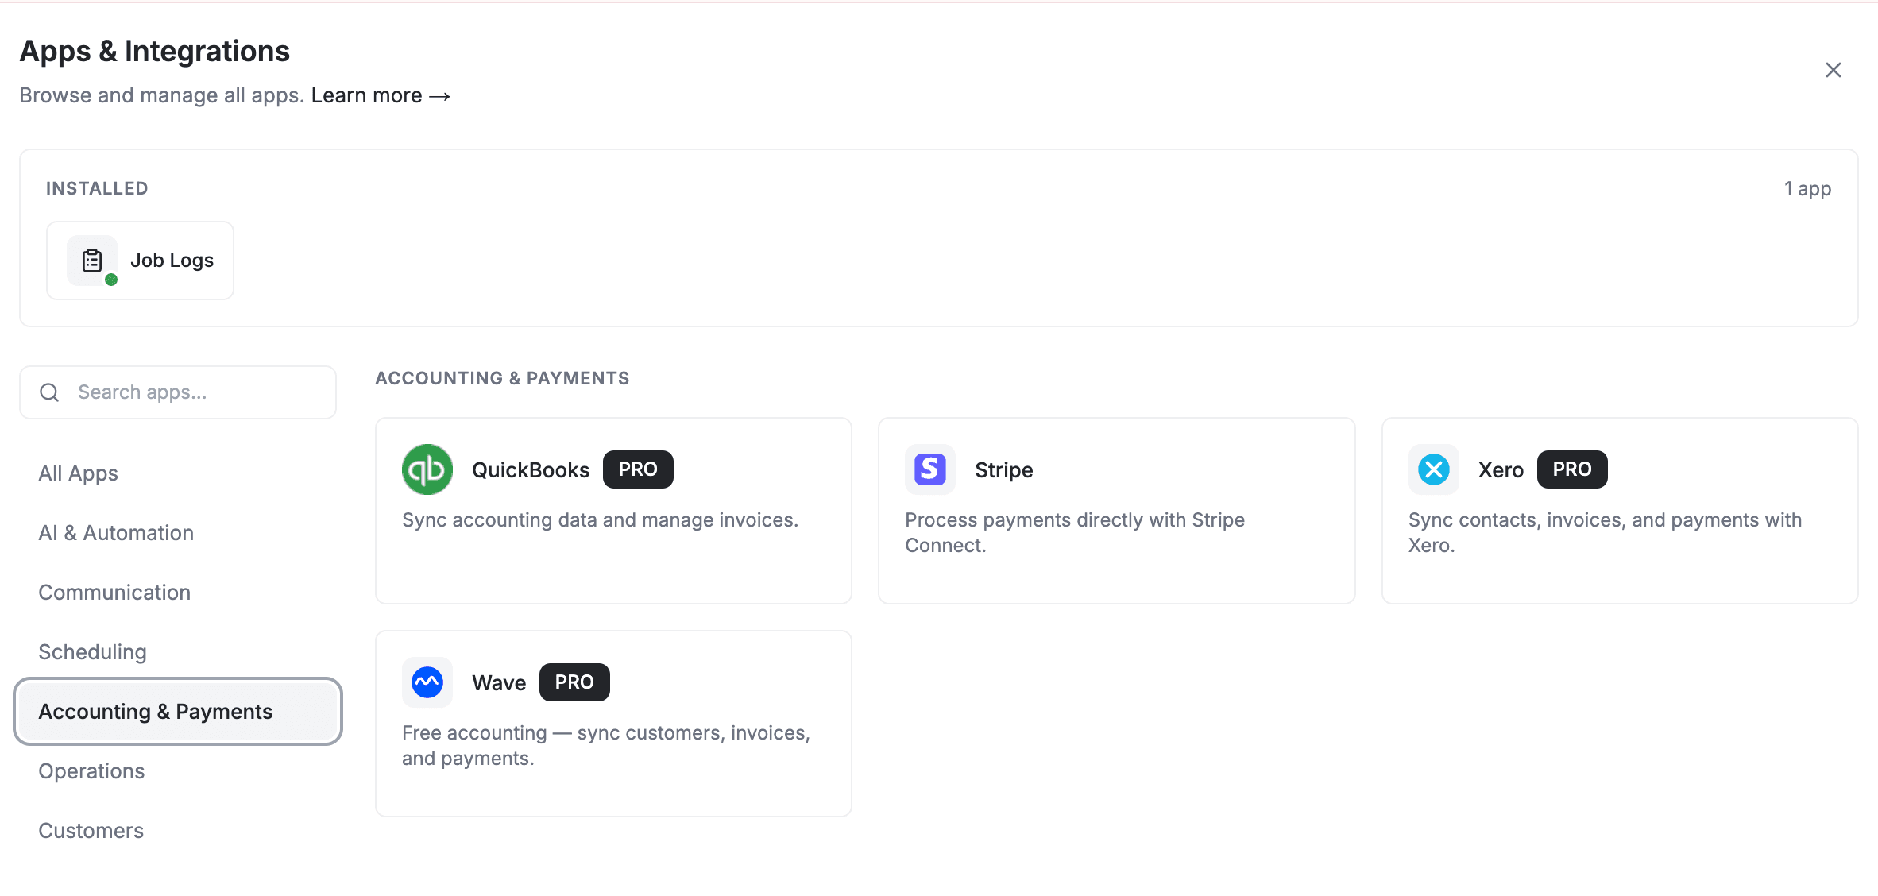Open the AI & Automation section
This screenshot has width=1878, height=896.
(115, 532)
